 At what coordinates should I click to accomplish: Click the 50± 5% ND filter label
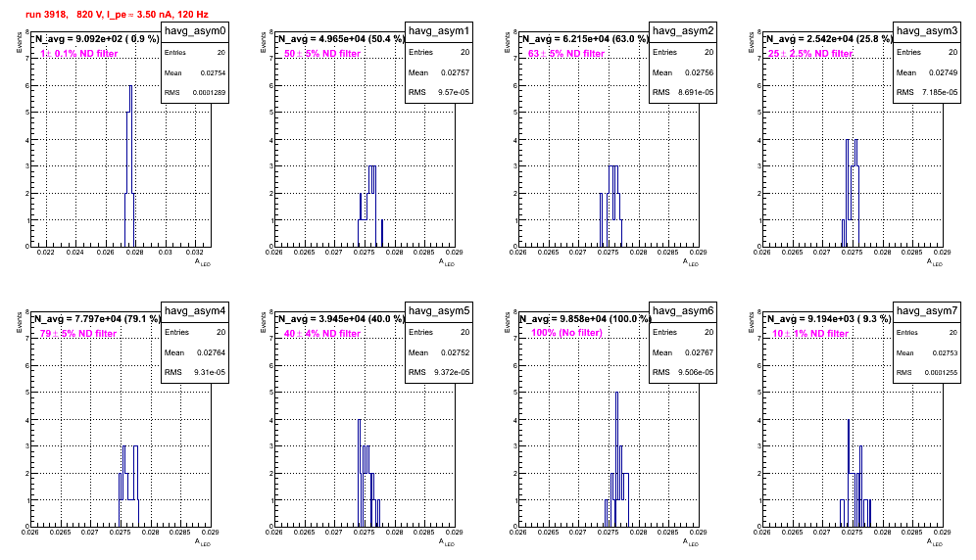coord(322,54)
